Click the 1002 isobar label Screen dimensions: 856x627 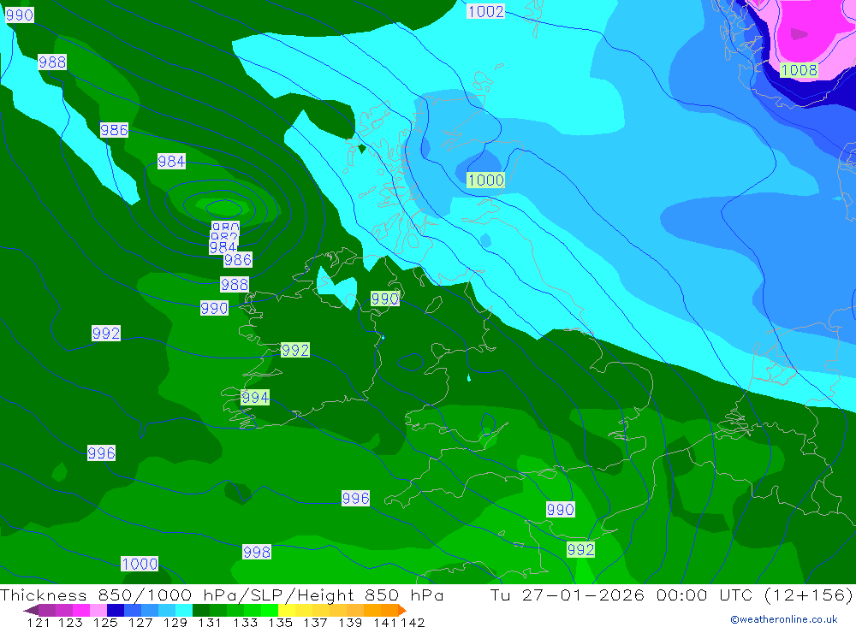tap(485, 11)
